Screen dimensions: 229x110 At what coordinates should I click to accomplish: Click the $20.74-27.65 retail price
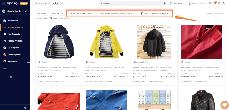tap(168, 76)
